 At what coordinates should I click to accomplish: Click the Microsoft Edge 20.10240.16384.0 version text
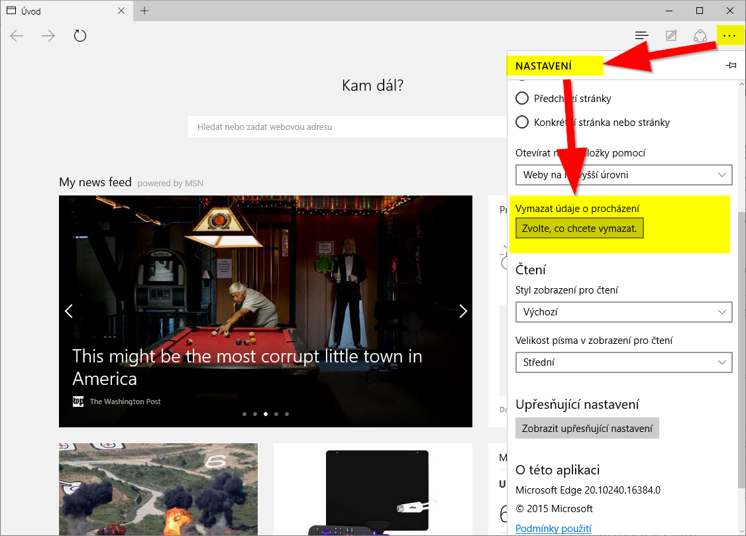pos(588,490)
